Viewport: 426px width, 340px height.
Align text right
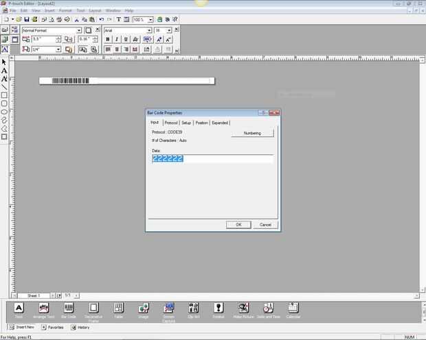coord(126,49)
